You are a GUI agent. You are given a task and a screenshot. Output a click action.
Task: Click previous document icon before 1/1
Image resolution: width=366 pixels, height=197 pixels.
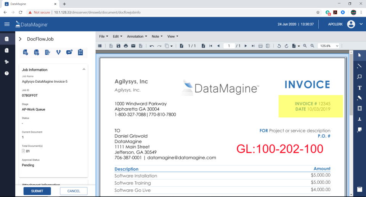[181, 46]
